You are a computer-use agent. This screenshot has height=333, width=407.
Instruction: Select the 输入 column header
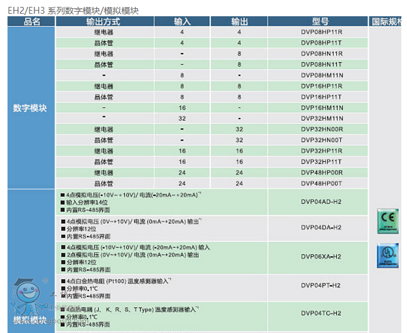182,21
